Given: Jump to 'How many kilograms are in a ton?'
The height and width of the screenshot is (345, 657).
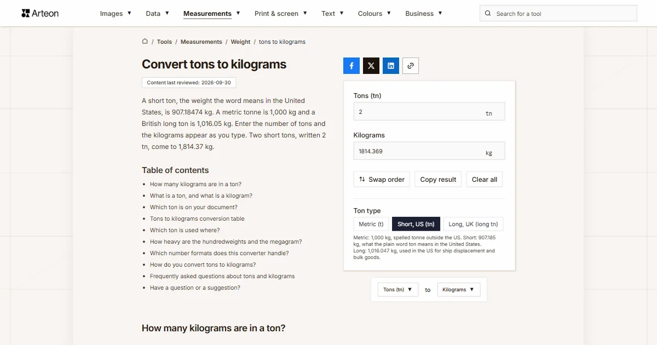Looking at the screenshot, I should coord(195,184).
